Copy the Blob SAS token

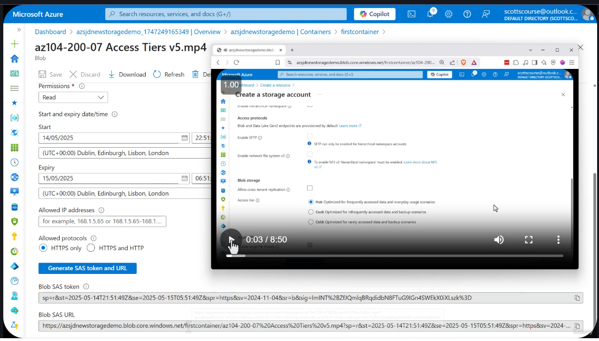point(577,297)
